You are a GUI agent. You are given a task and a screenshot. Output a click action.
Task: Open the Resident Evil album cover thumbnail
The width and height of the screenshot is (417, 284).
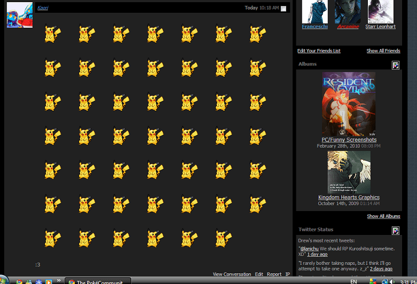coord(349,104)
